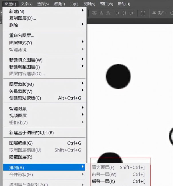Click the align right edges icon

(131, 13)
